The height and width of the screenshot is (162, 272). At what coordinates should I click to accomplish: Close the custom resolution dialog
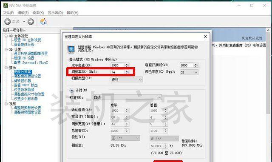coord(205,37)
